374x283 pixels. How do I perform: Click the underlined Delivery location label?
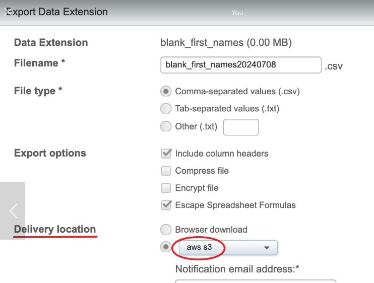click(55, 229)
